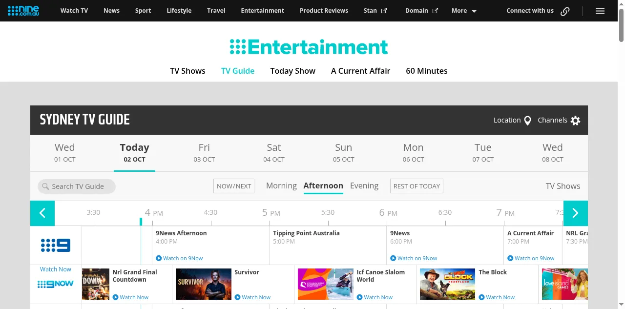The width and height of the screenshot is (625, 309).
Task: Expand the More dropdown menu
Action: pyautogui.click(x=464, y=11)
